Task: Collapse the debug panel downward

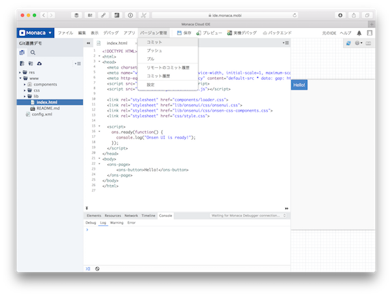Action: pos(87,208)
